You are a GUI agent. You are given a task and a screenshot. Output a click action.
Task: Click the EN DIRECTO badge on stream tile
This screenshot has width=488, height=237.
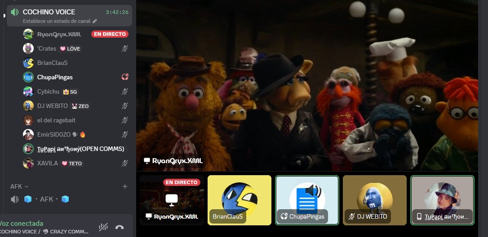tap(182, 182)
